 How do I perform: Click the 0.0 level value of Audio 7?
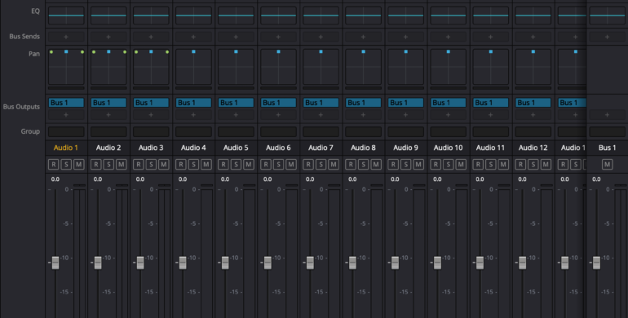(310, 179)
